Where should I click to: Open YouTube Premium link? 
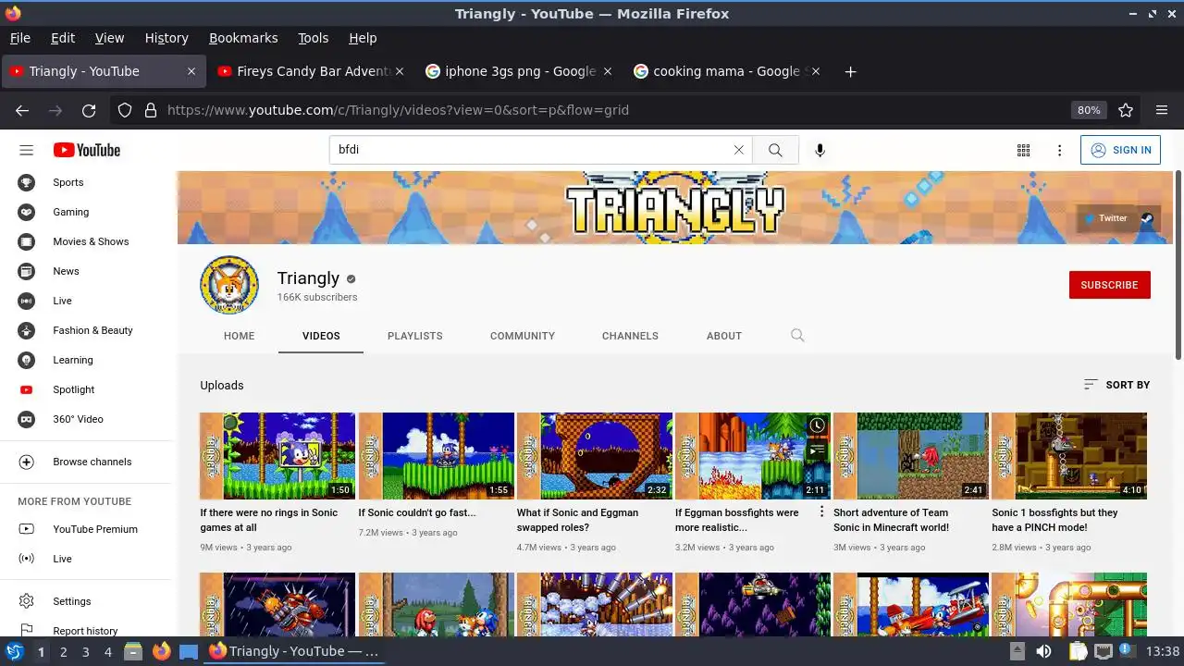tap(86, 529)
